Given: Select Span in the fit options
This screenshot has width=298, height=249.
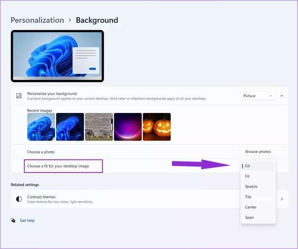Looking at the screenshot, I should [258, 217].
